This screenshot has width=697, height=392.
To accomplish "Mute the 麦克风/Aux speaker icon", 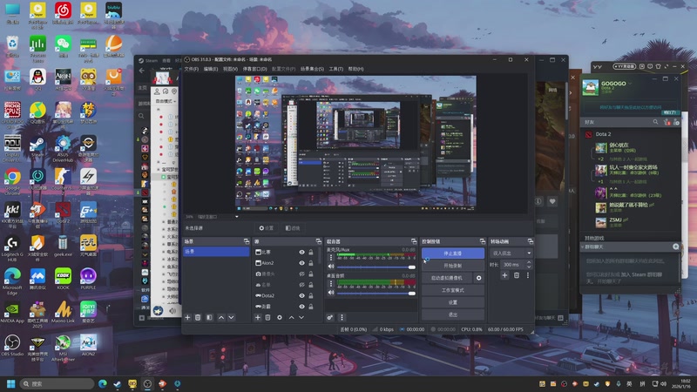I will coord(330,266).
